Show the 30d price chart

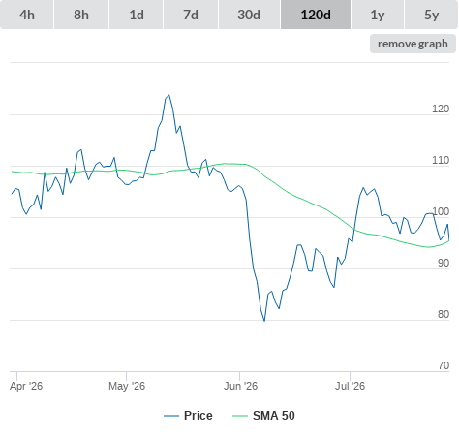tap(249, 15)
